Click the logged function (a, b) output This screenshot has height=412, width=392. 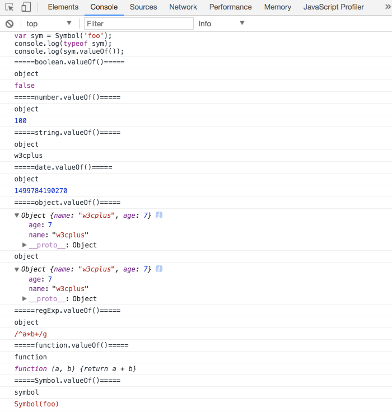tap(75, 369)
